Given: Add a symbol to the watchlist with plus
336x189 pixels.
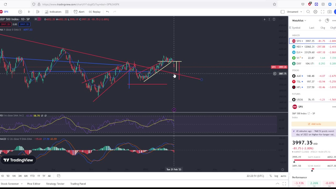Looking at the screenshot, I should pos(320,20).
